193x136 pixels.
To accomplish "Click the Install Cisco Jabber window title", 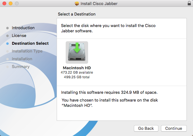I will (99, 4).
